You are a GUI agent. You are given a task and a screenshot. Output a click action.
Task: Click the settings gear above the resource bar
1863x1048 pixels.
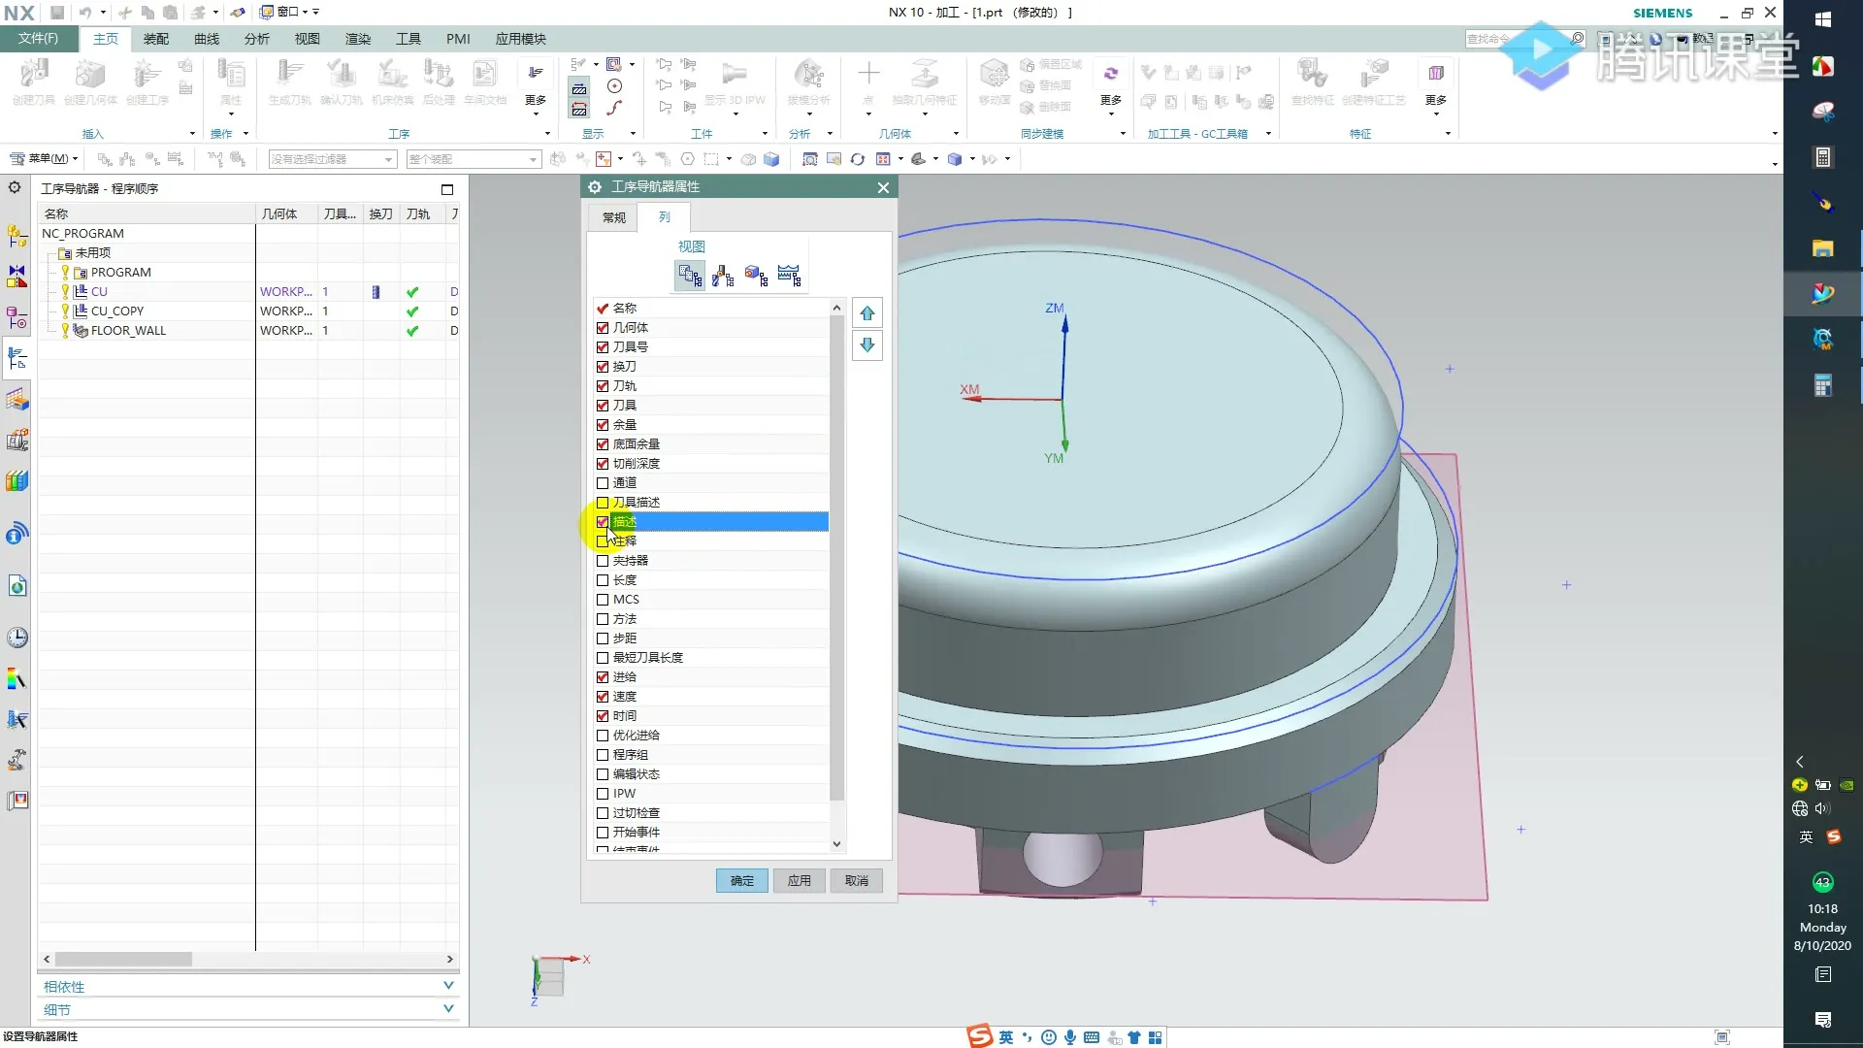pos(15,187)
